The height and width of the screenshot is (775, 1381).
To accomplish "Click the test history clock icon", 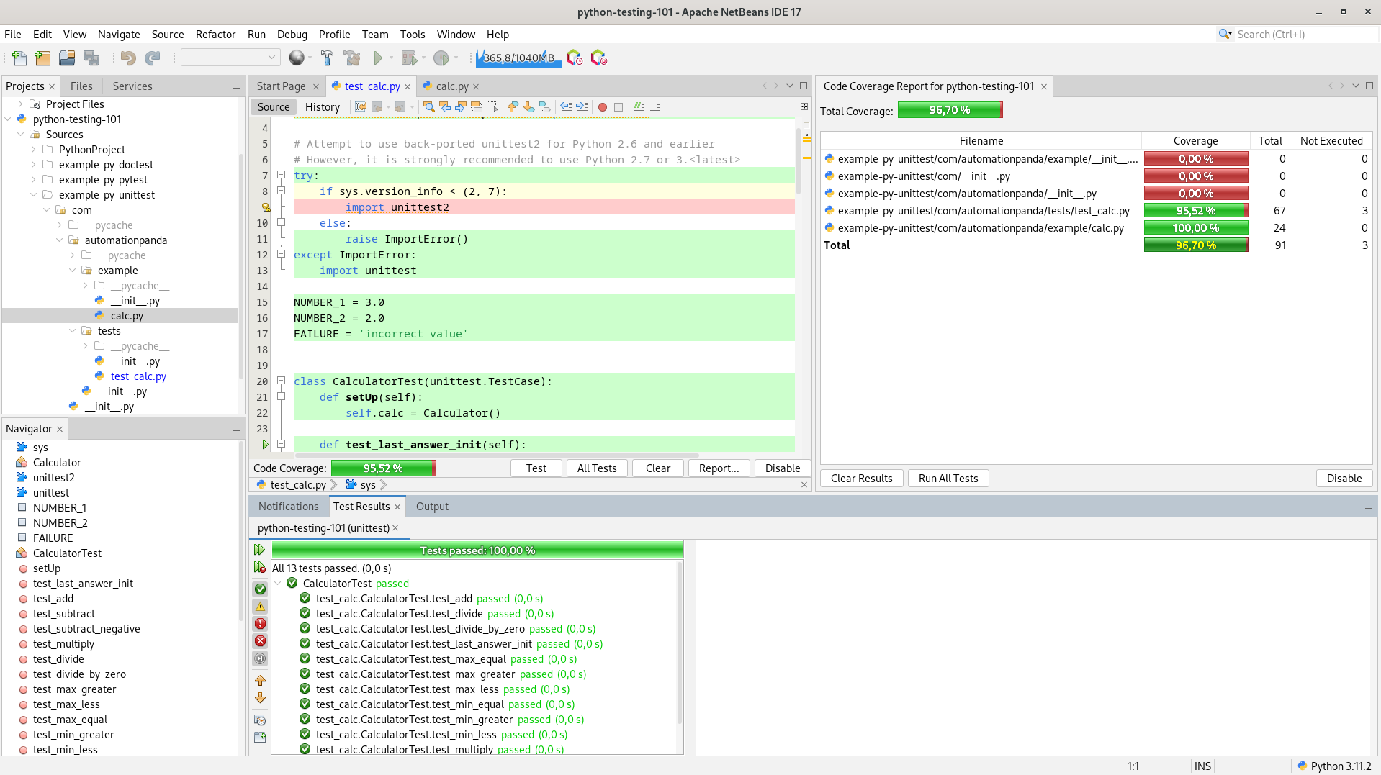I will 261,720.
